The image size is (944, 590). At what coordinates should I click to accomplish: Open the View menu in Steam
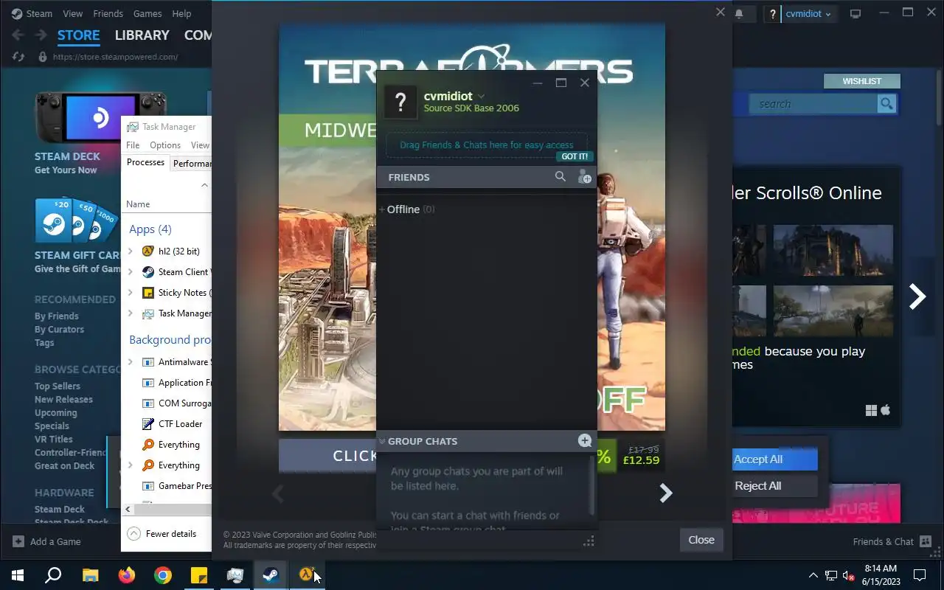click(73, 13)
